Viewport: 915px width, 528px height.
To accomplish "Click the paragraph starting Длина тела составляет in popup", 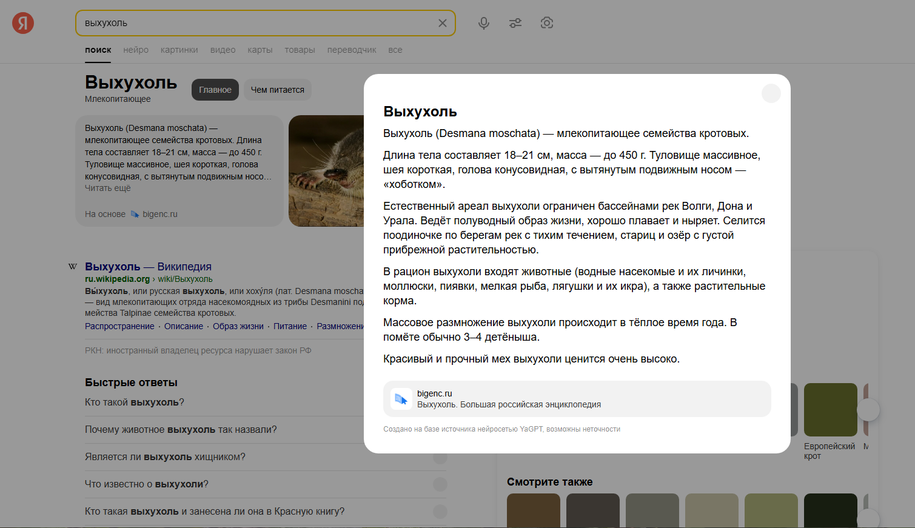I will (x=572, y=170).
